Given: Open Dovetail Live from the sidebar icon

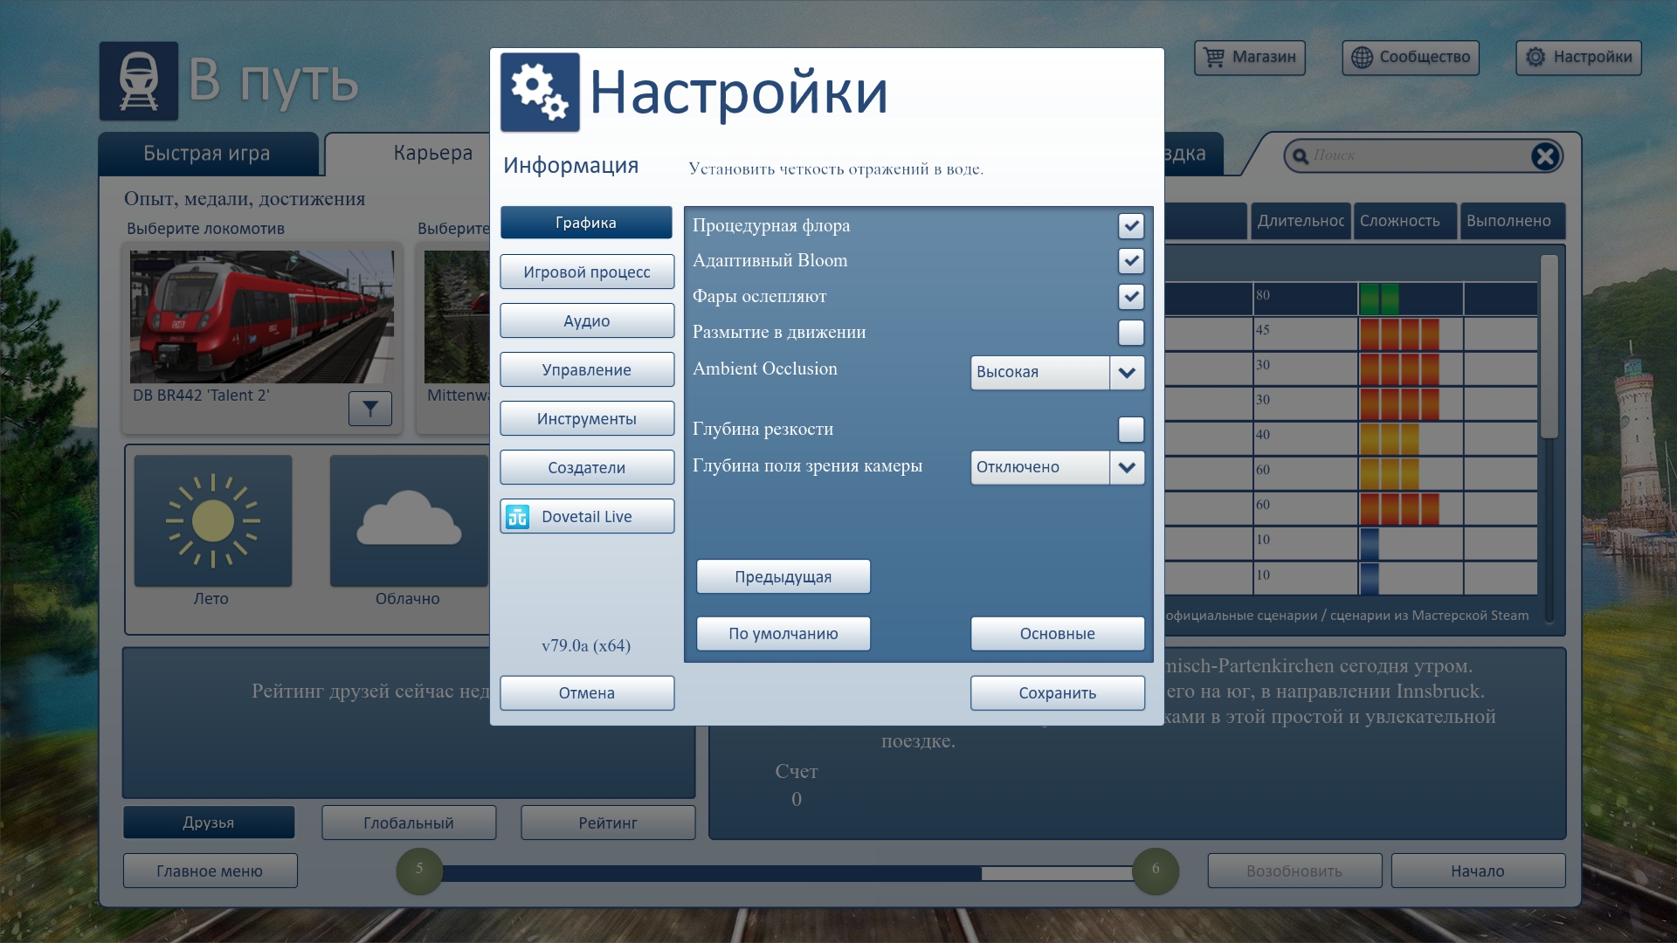Looking at the screenshot, I should tap(517, 516).
